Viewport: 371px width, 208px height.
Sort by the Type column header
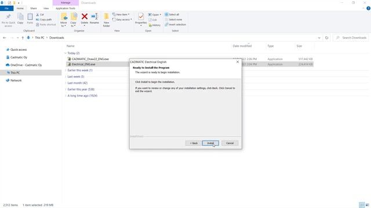[271, 46]
